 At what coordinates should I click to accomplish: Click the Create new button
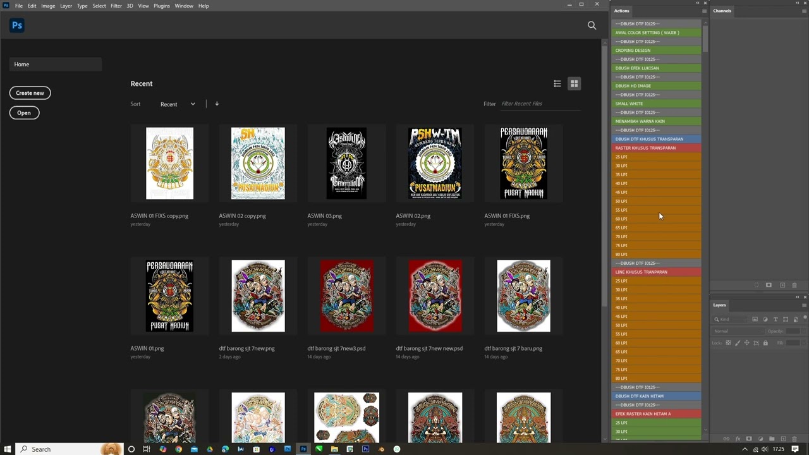coord(30,93)
